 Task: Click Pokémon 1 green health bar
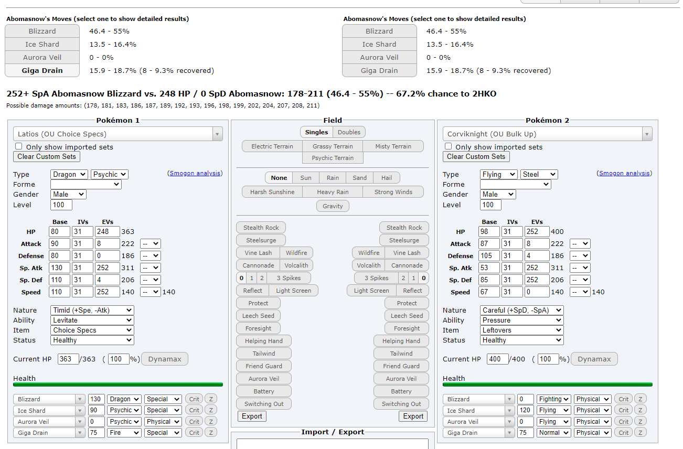coord(118,384)
